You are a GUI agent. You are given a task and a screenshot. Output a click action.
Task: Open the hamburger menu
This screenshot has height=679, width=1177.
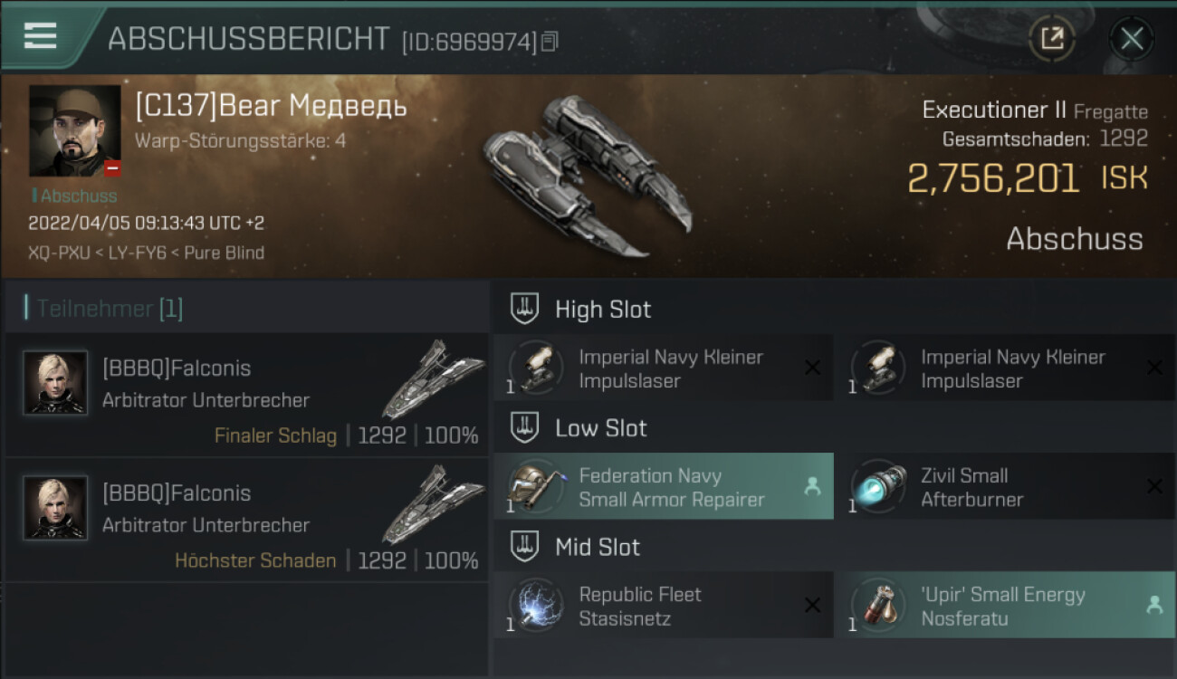41,36
